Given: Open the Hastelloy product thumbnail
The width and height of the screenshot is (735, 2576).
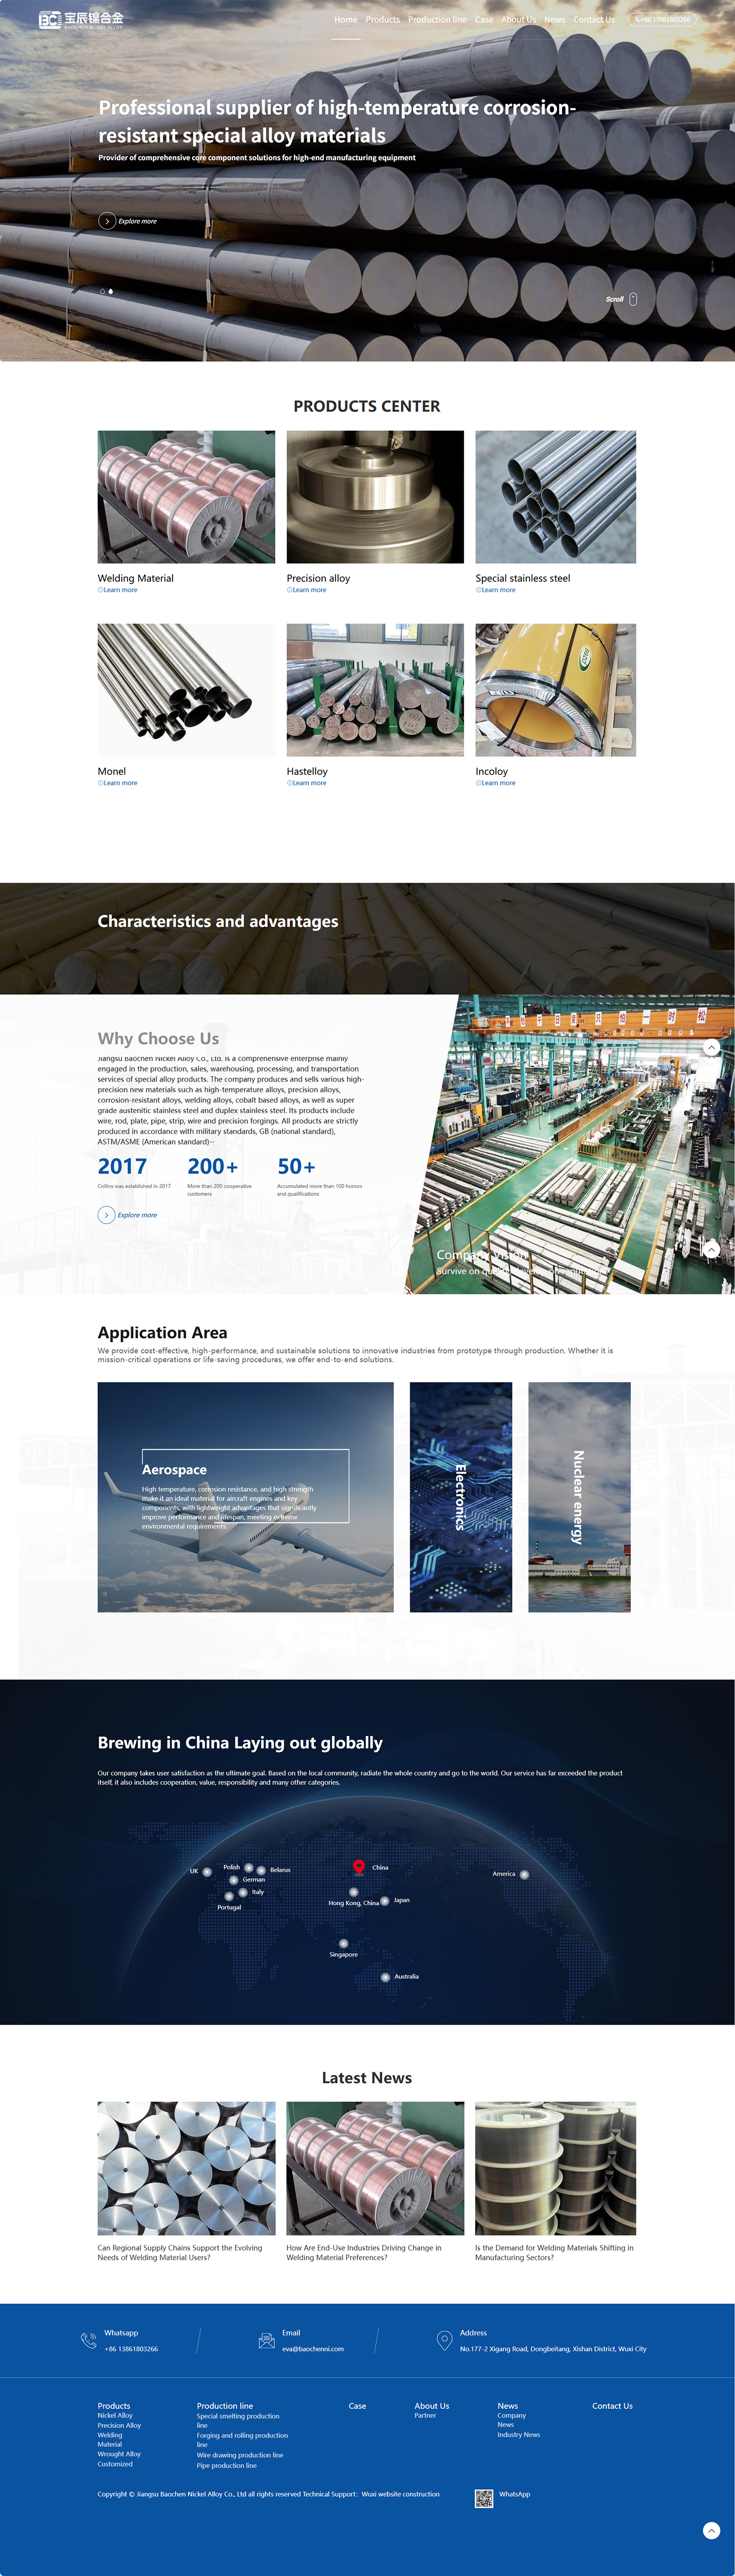Looking at the screenshot, I should (x=375, y=690).
